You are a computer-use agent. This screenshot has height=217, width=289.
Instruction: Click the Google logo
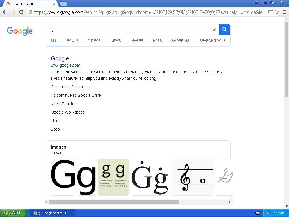[x=20, y=31]
